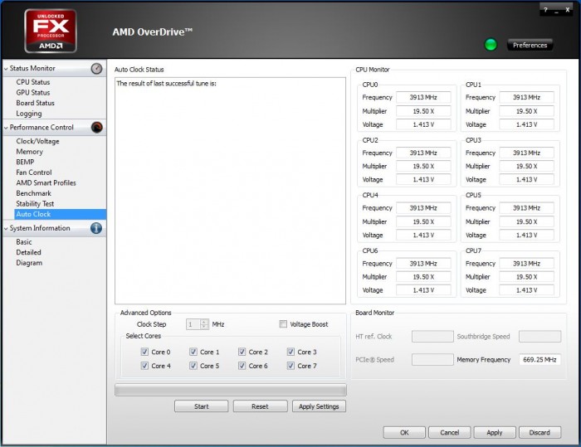Open Fan Control
This screenshot has width=581, height=447.
tap(34, 172)
